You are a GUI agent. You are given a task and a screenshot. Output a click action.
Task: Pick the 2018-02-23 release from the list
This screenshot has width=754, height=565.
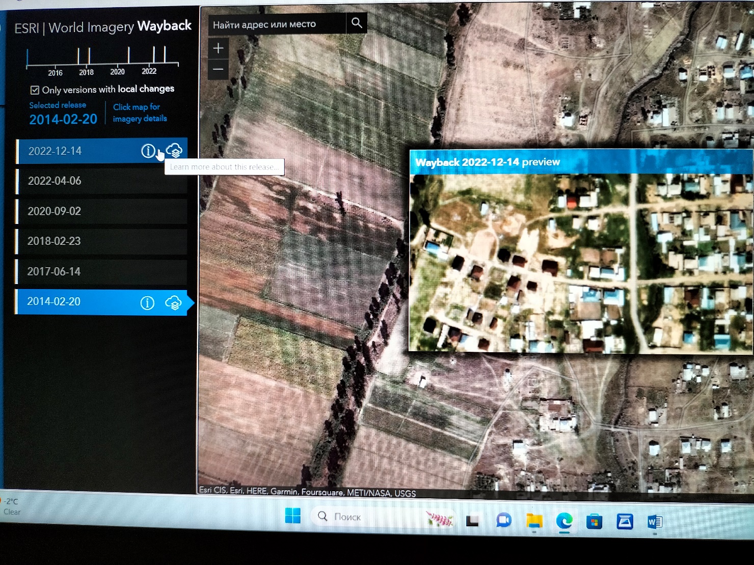[102, 241]
